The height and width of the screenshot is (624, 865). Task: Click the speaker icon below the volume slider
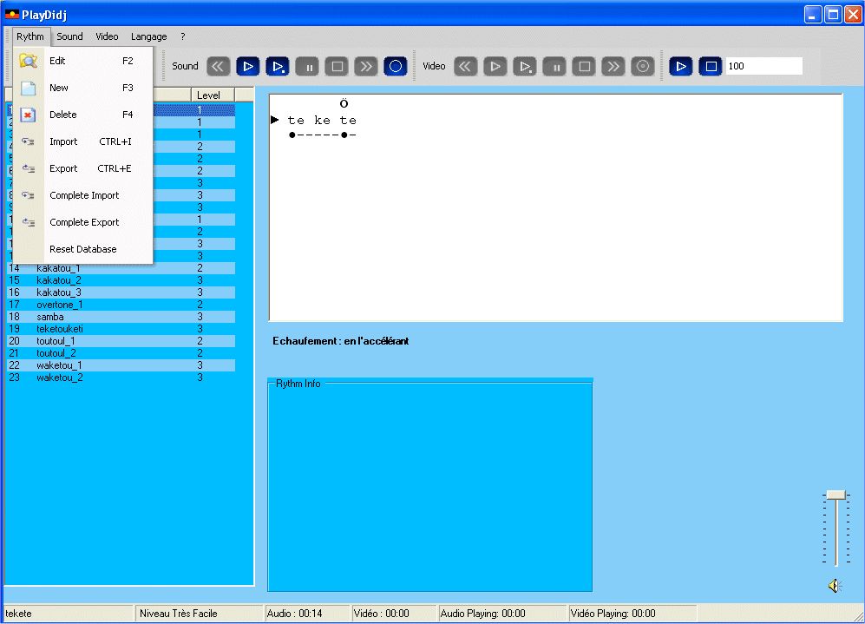point(836,585)
